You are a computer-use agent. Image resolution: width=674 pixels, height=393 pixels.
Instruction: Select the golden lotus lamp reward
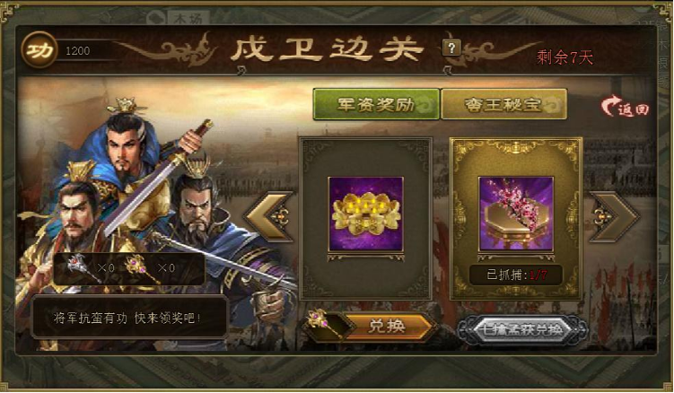point(366,214)
